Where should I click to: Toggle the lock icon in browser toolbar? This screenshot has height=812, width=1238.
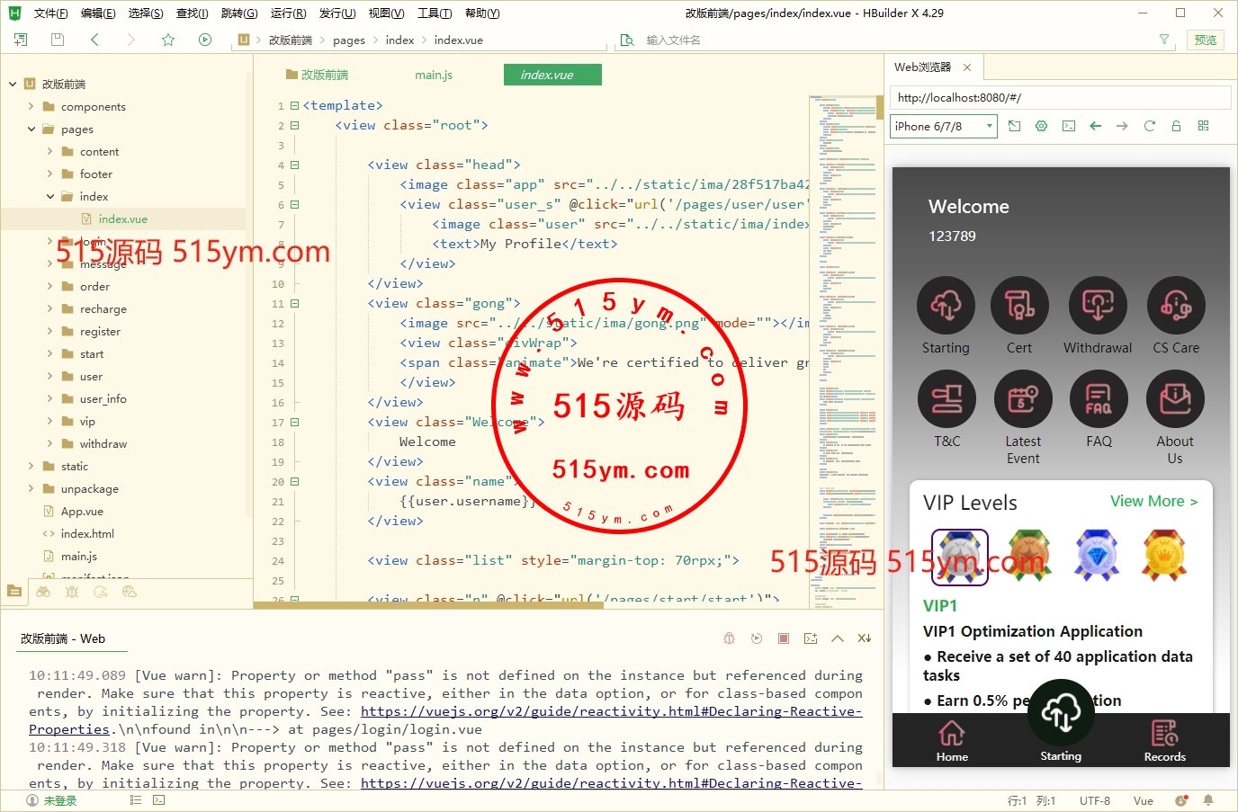click(x=1176, y=126)
